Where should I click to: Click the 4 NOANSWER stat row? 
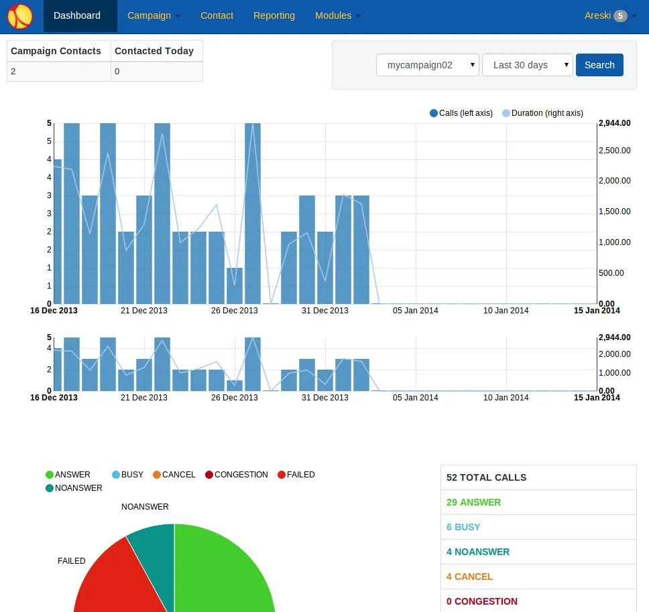coord(538,552)
